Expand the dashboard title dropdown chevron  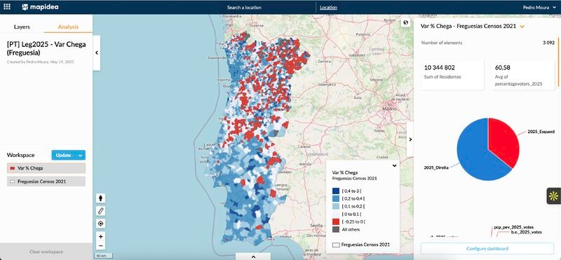point(522,27)
